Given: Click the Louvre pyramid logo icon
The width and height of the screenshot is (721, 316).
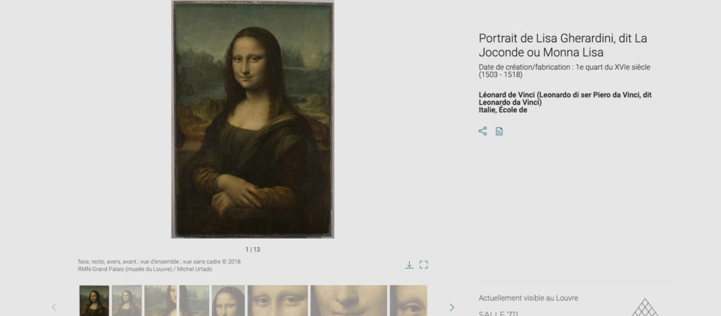Looking at the screenshot, I should [645, 308].
